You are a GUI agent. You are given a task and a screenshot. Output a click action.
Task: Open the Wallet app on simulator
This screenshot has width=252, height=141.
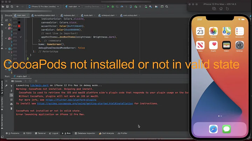[226, 45]
